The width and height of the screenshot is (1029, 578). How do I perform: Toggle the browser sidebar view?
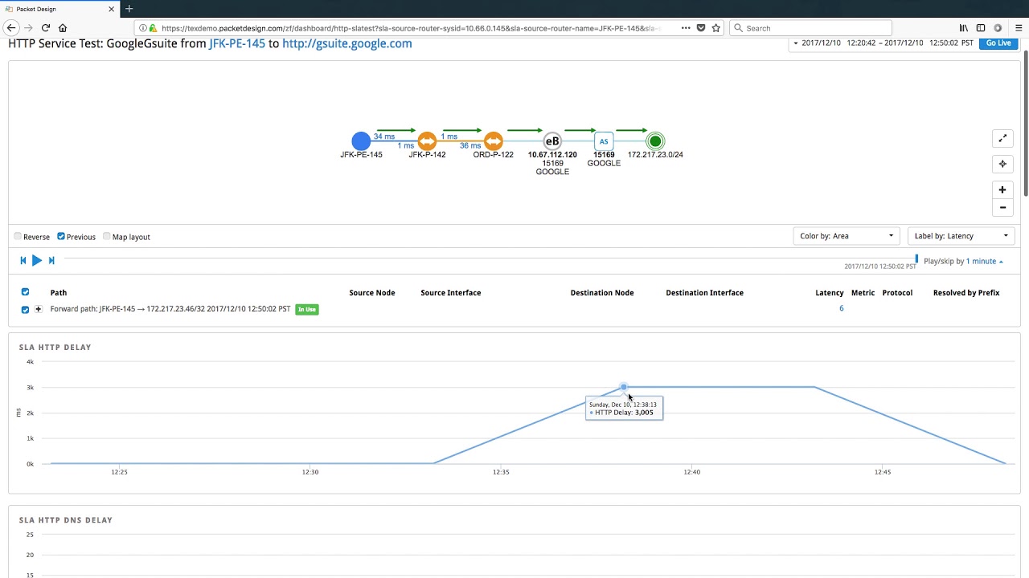pyautogui.click(x=981, y=28)
